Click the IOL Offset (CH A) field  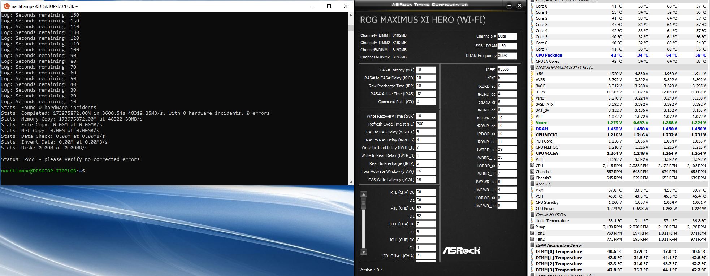click(x=426, y=256)
